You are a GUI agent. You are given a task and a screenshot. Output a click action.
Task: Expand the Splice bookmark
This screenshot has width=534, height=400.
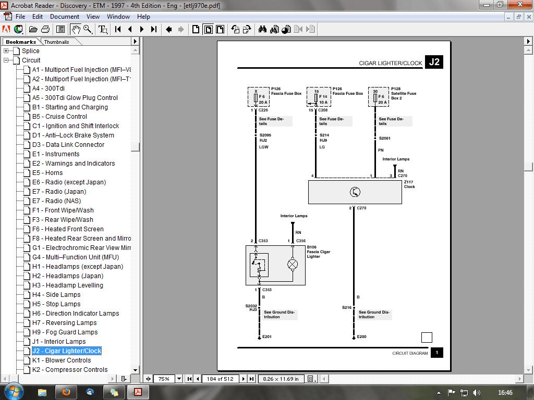[x=6, y=51]
